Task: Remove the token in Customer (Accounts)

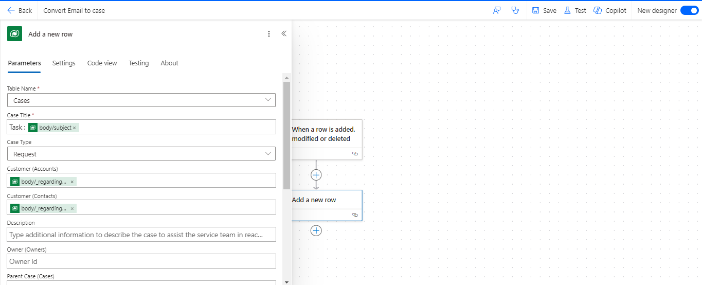Action: tap(72, 182)
